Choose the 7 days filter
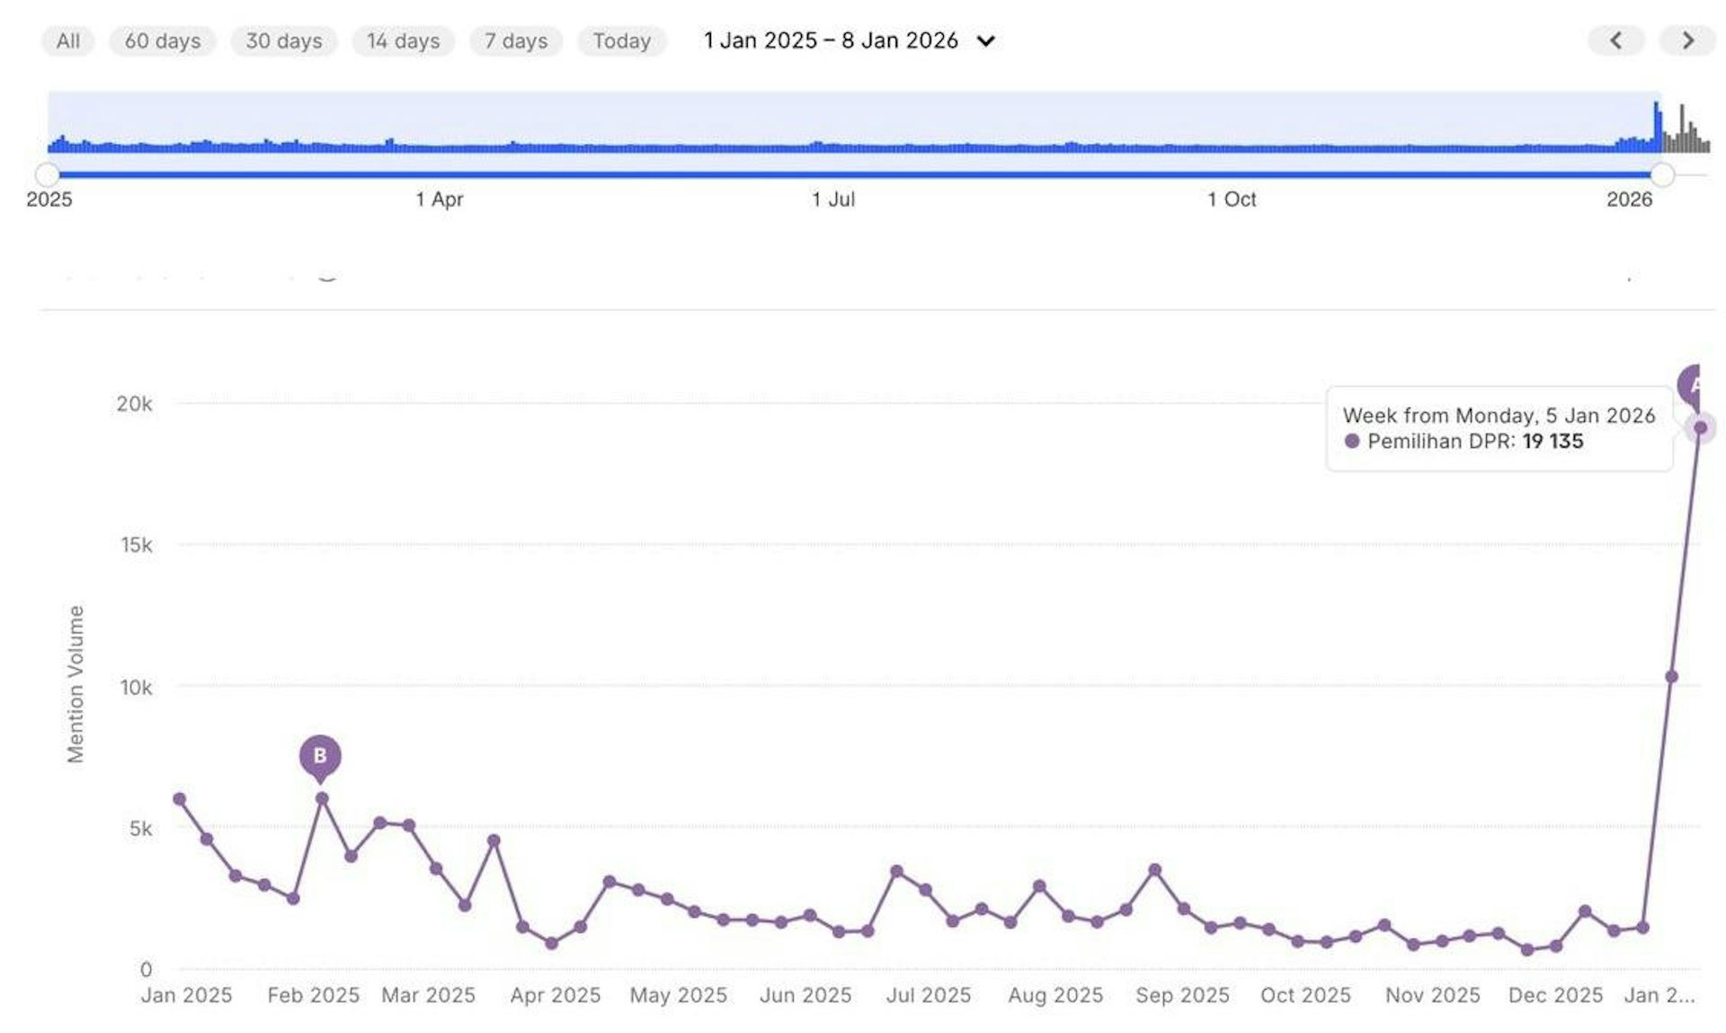This screenshot has width=1726, height=1033. pos(516,41)
